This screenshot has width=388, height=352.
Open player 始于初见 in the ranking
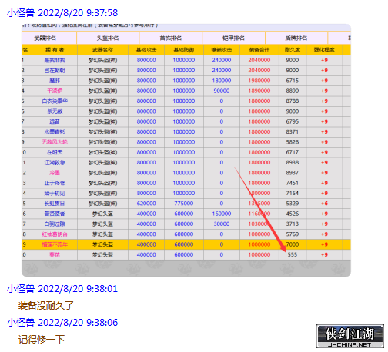pyautogui.click(x=55, y=194)
